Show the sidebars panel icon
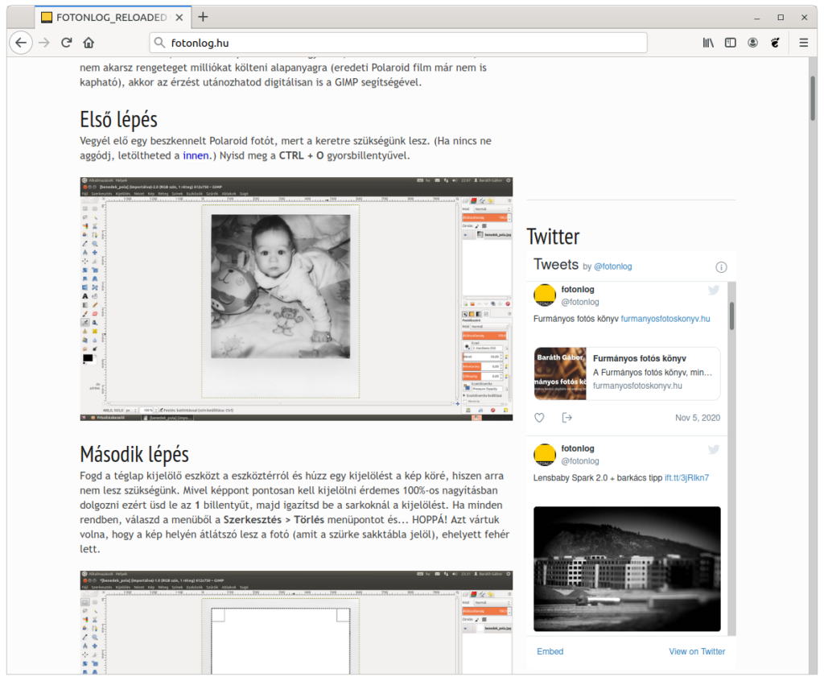The image size is (824, 681). pos(731,43)
